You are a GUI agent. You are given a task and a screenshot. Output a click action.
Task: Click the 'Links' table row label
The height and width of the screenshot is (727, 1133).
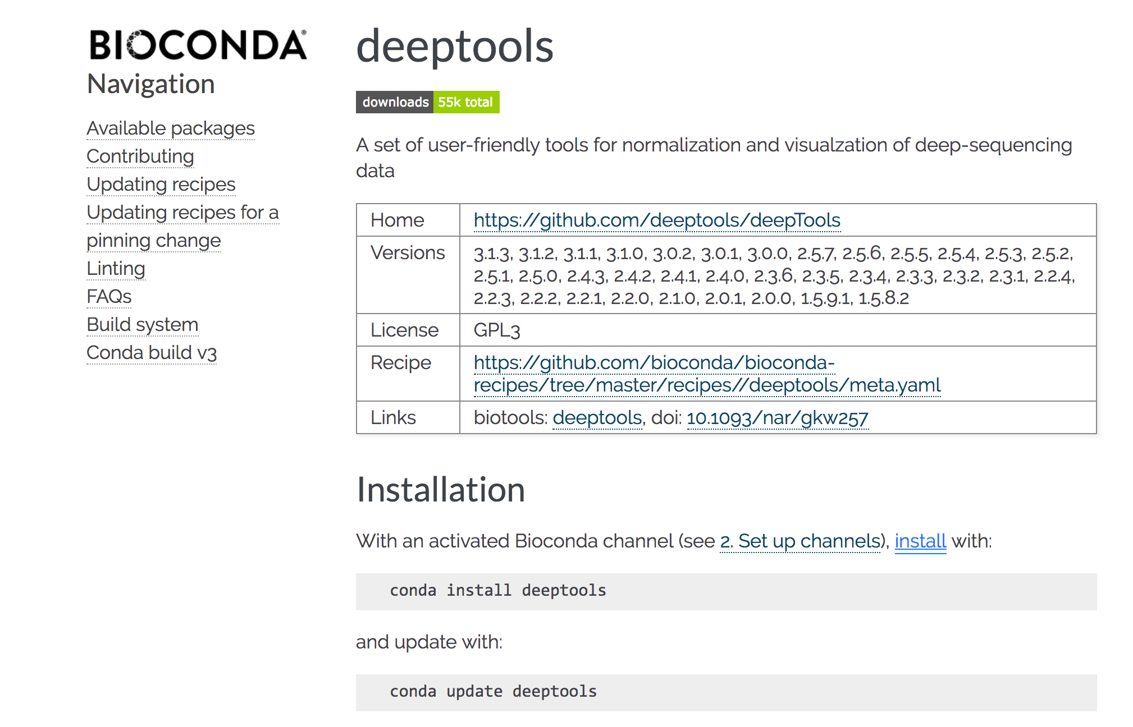point(393,418)
